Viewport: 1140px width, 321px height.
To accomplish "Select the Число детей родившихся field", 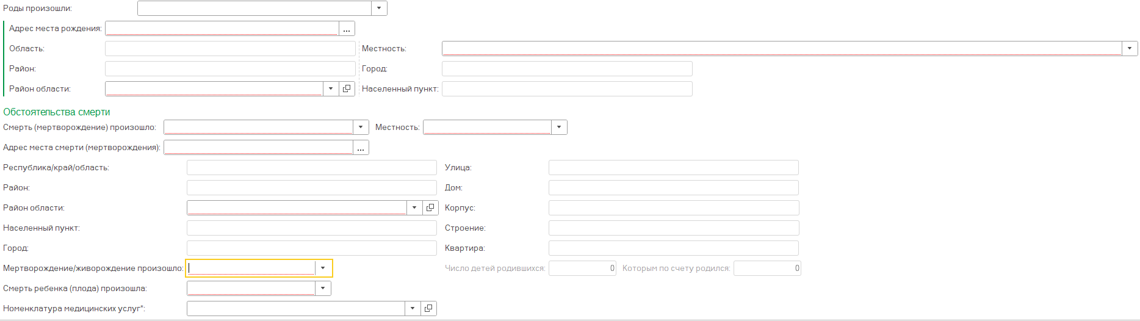I will 582,269.
